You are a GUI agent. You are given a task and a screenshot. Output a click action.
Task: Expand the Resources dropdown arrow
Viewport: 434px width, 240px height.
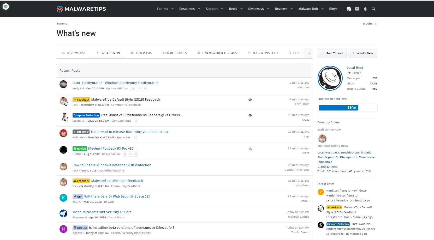pyautogui.click(x=199, y=9)
